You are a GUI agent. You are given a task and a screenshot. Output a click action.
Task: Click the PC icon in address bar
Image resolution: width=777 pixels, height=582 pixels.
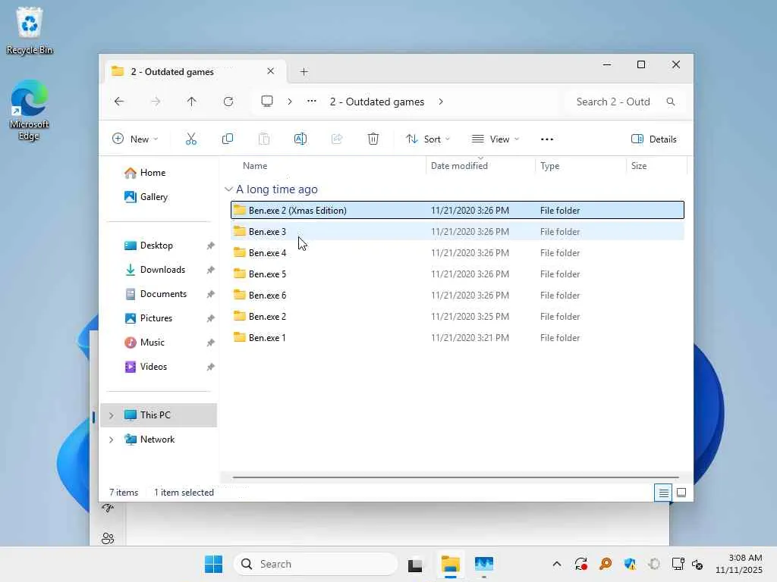267,102
